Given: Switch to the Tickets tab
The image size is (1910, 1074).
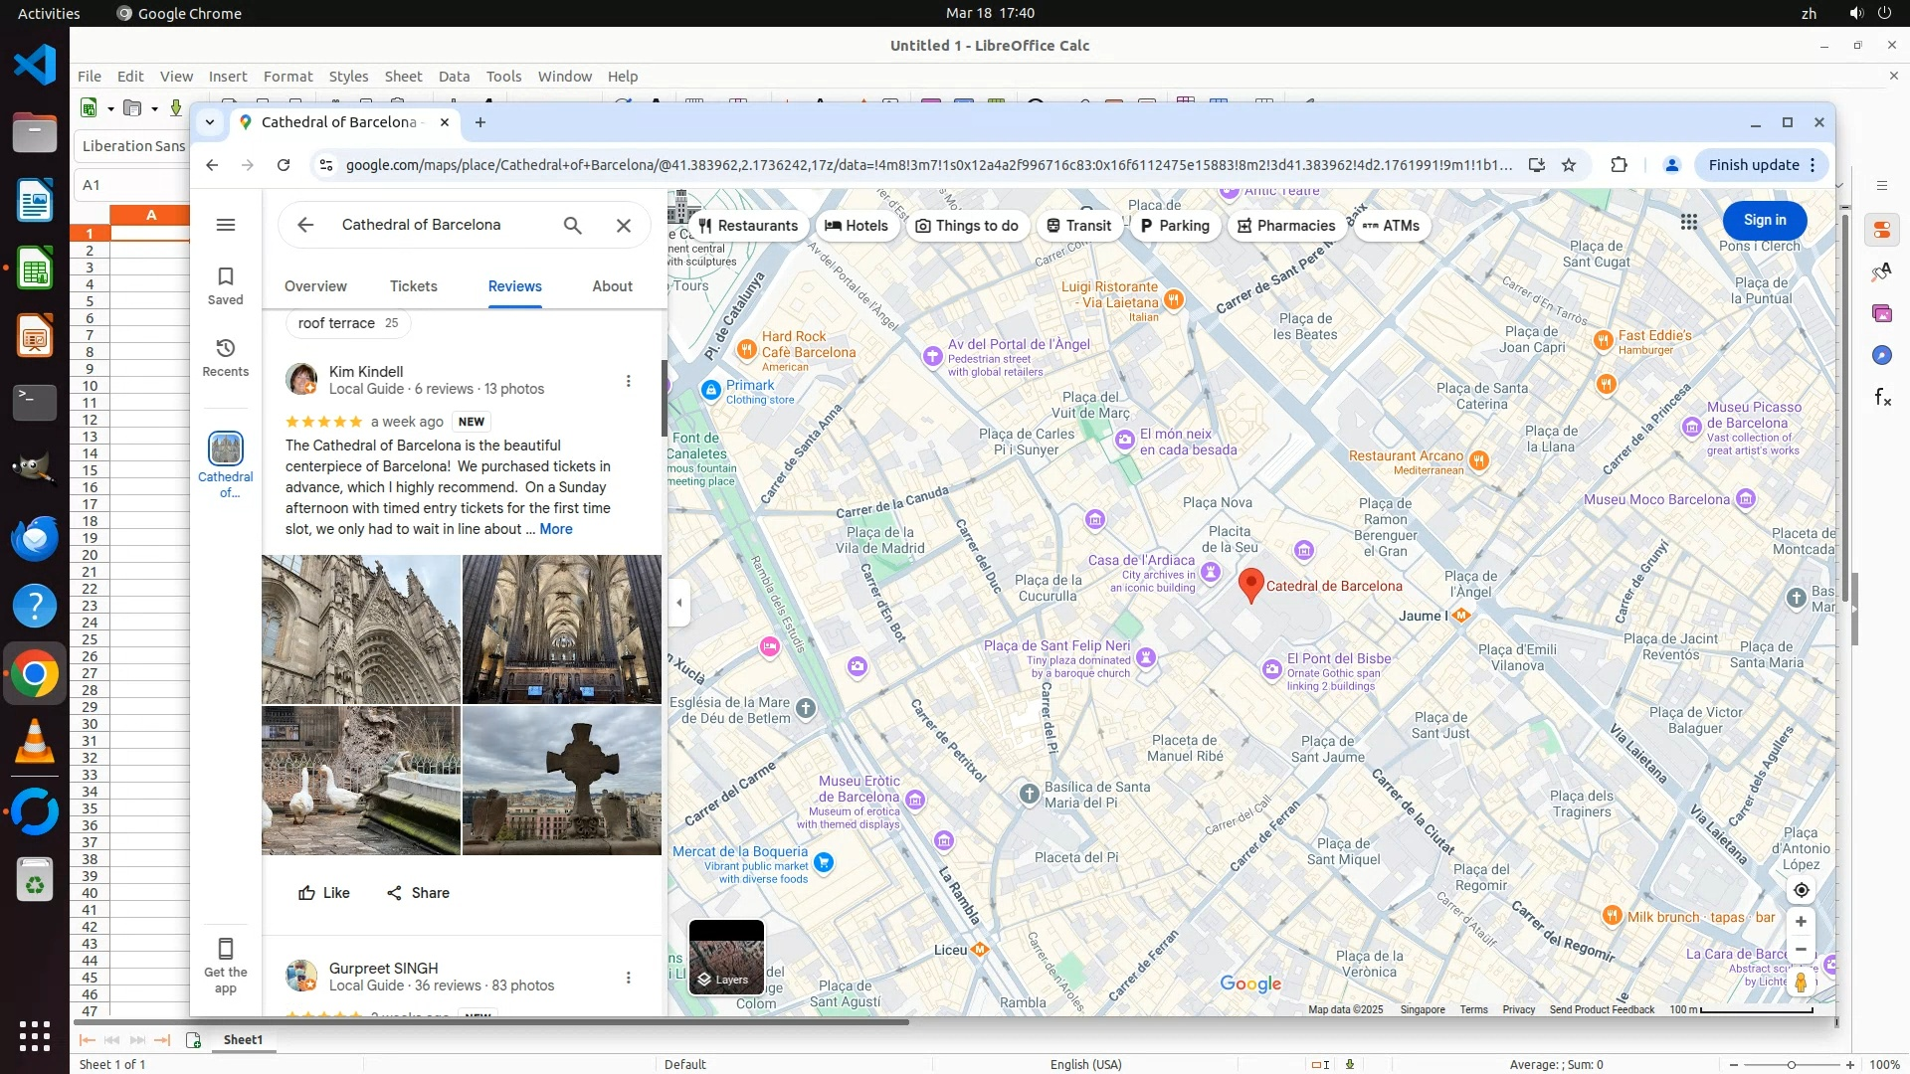Looking at the screenshot, I should (413, 286).
